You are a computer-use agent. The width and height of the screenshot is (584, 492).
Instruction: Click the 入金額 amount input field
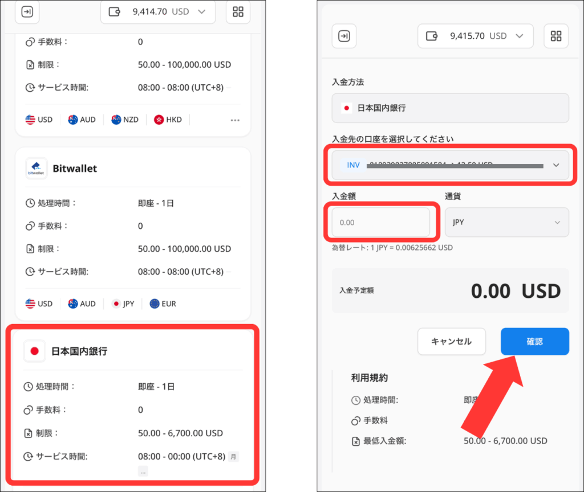pos(380,222)
